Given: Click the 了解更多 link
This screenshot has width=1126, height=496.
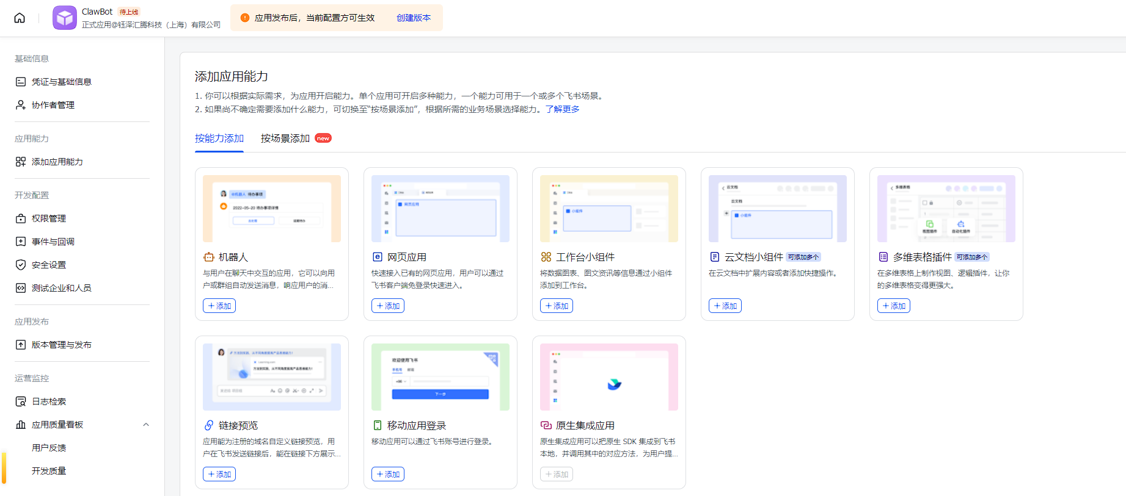Looking at the screenshot, I should point(562,109).
